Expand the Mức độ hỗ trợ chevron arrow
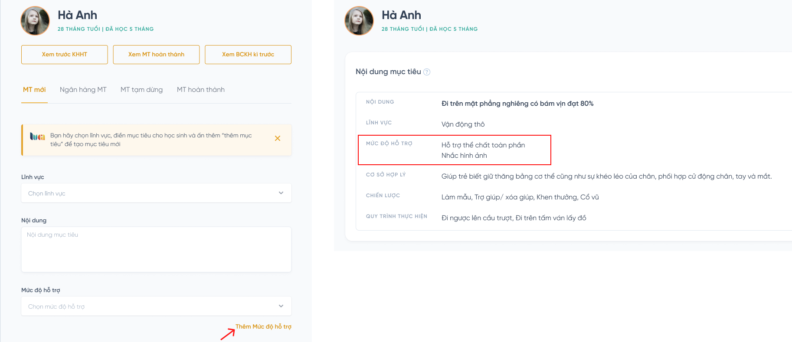The height and width of the screenshot is (342, 792). 281,306
